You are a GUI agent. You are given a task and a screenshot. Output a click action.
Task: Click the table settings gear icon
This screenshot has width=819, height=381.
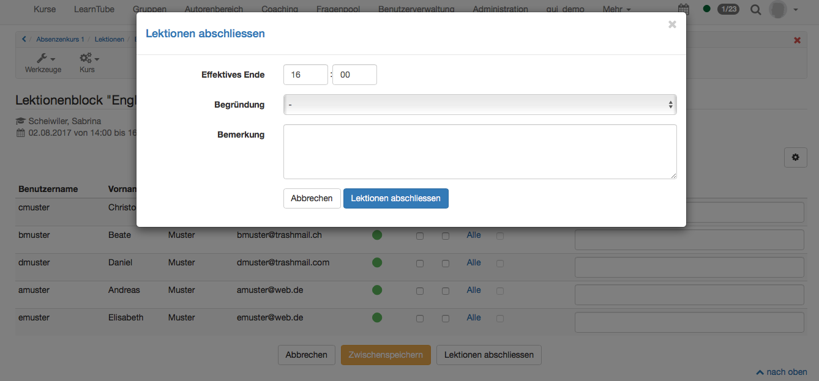[x=795, y=157]
